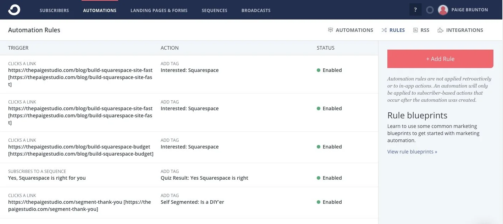This screenshot has height=224, width=503.
Task: Open the Paige Brunton account menu
Action: tap(470, 10)
